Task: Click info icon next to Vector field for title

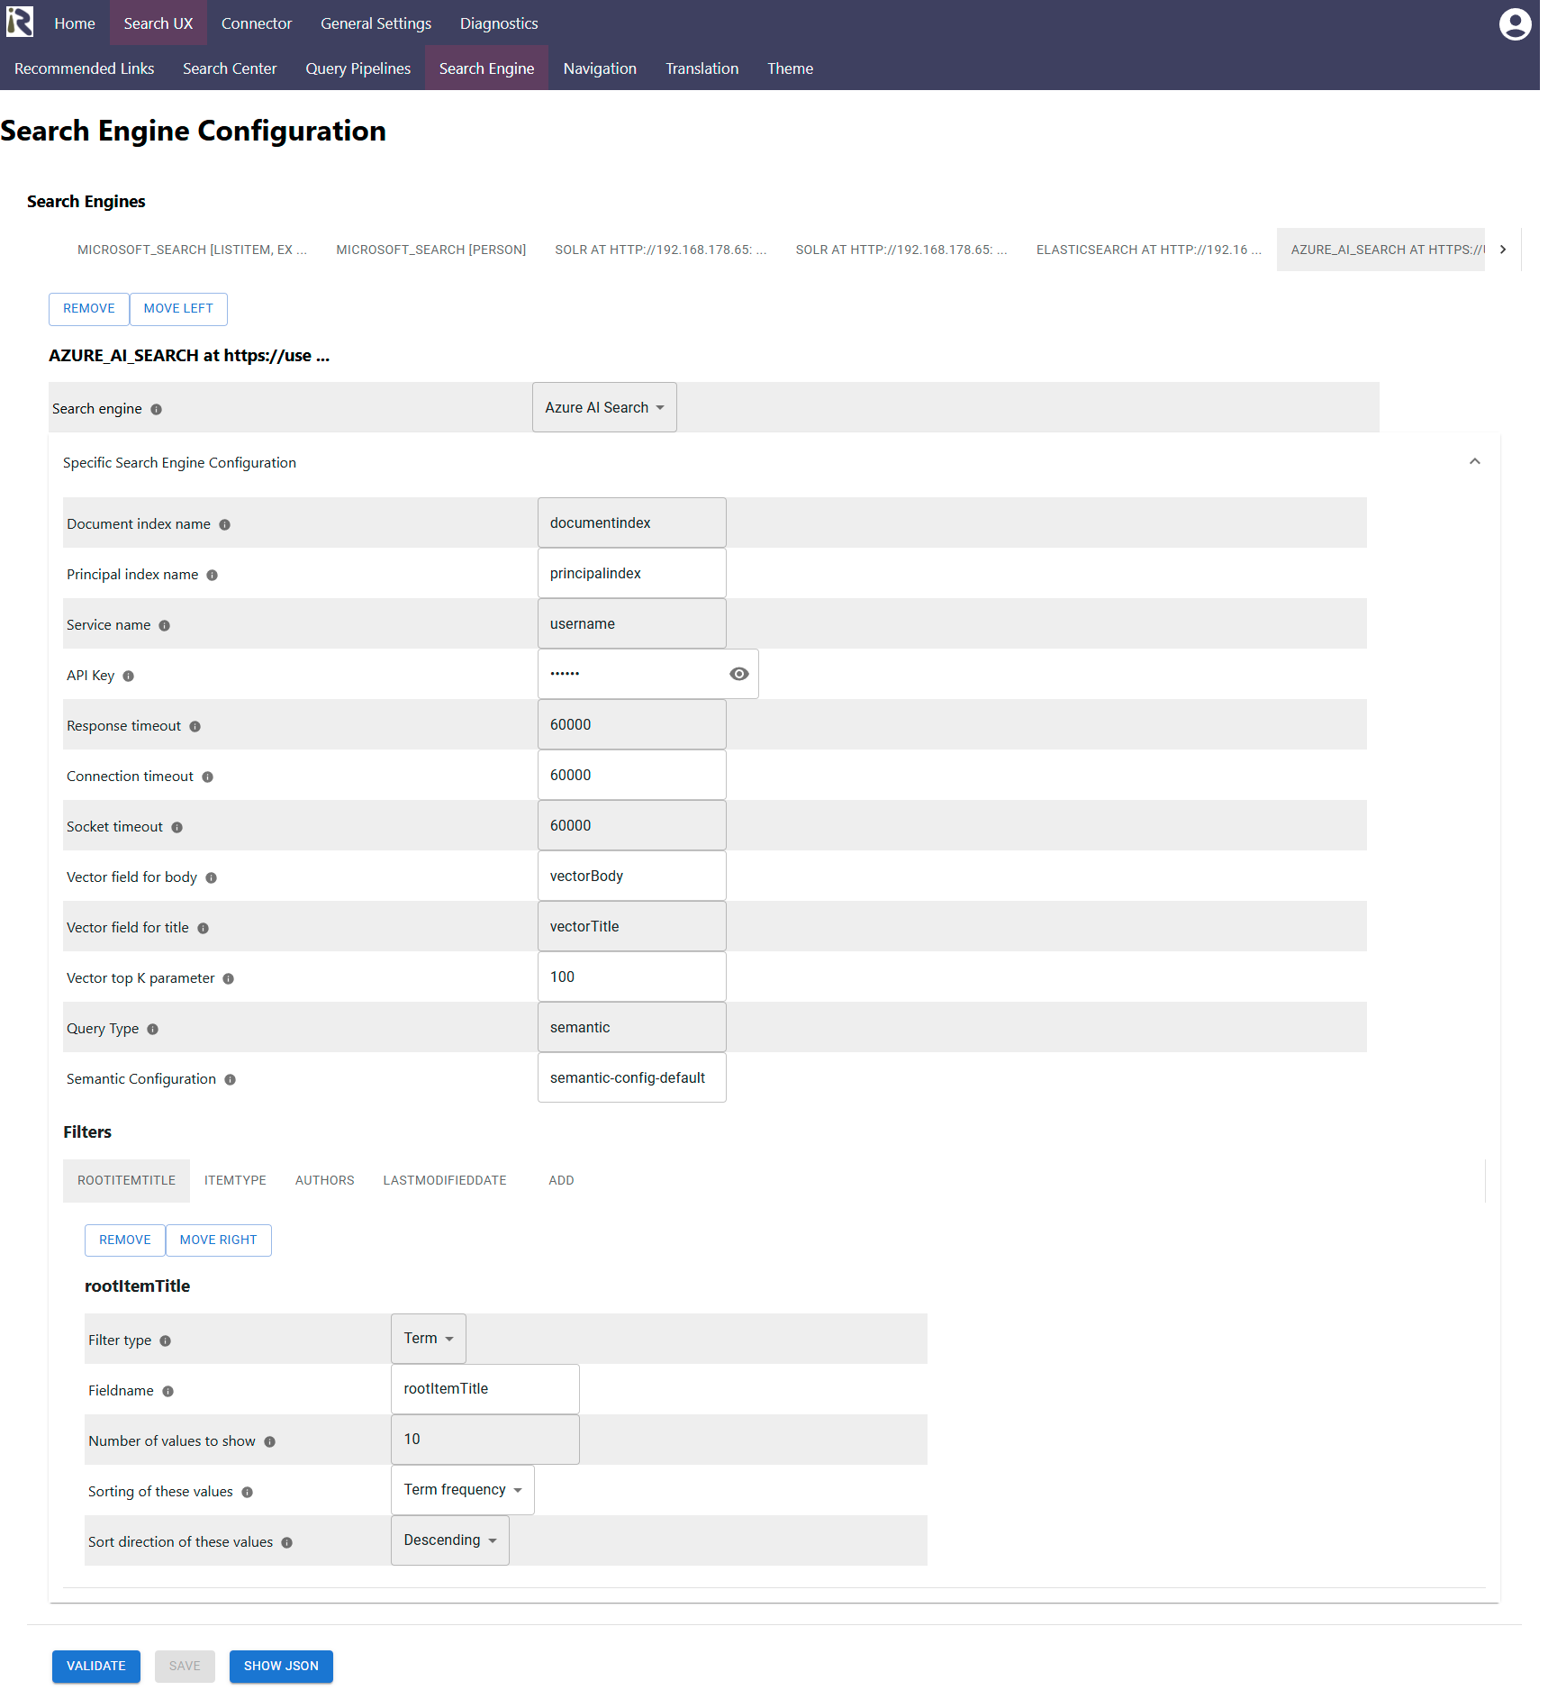Action: pyautogui.click(x=204, y=928)
